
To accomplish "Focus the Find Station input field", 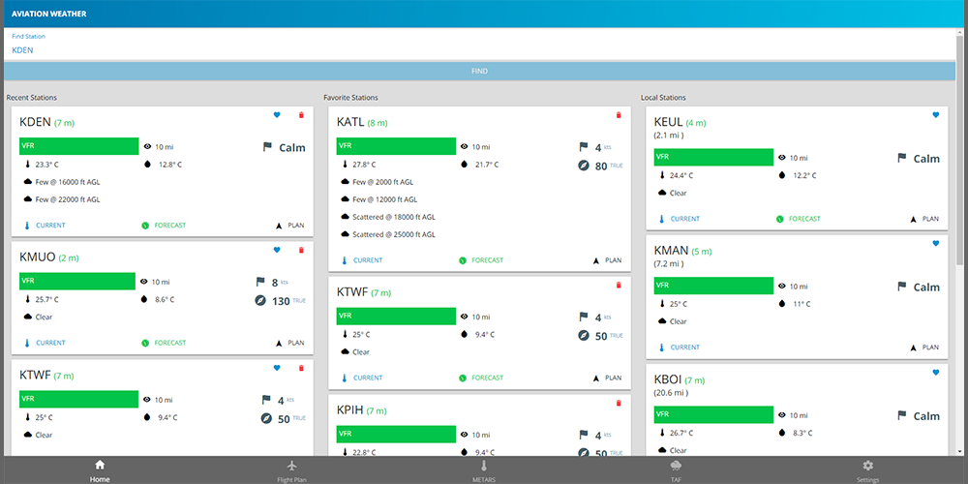I will click(x=480, y=50).
